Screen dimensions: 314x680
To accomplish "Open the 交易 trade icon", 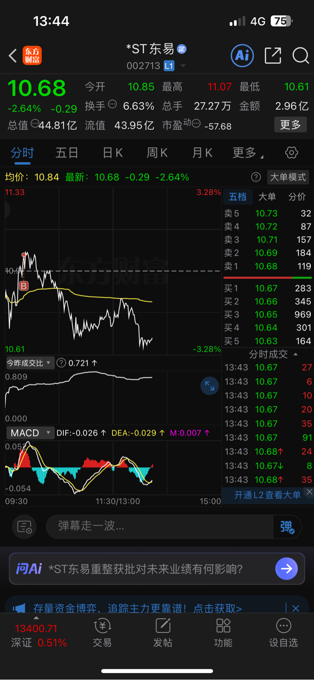I will click(x=102, y=633).
